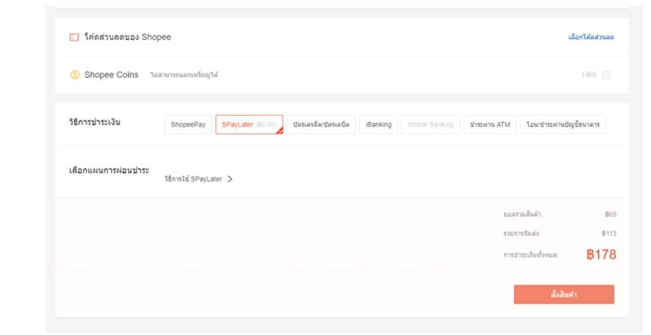The width and height of the screenshot is (651, 335).
Task: Select SPayLater payment method
Action: tap(249, 125)
